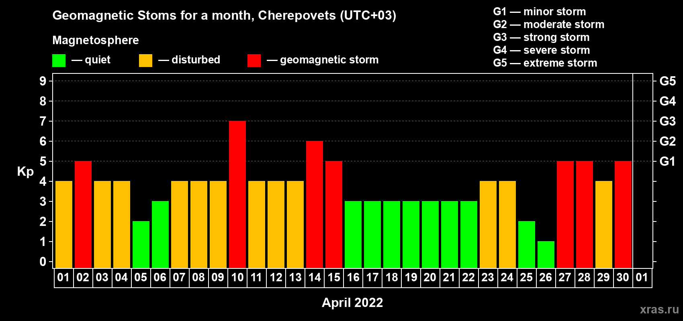The height and width of the screenshot is (321, 683).
Task: Click the Kp axis value '9'
Action: click(x=43, y=81)
